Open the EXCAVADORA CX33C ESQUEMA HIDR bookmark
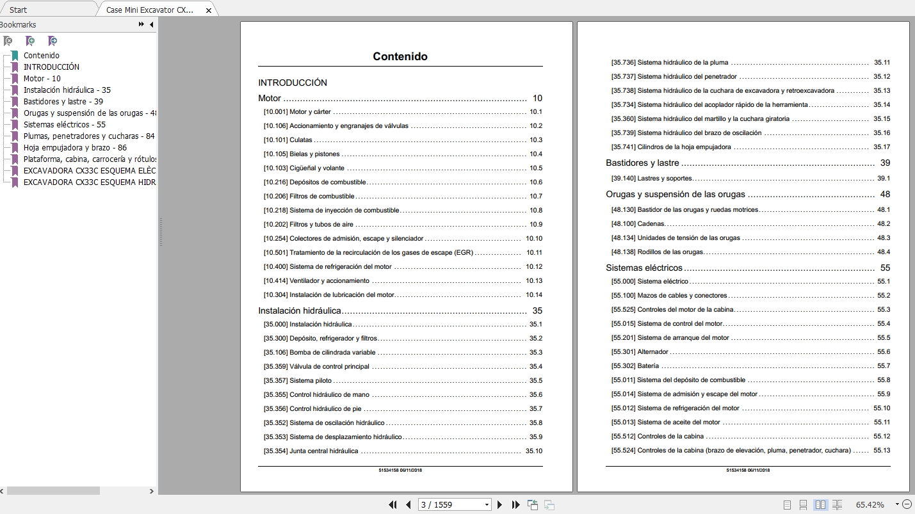 coord(90,182)
